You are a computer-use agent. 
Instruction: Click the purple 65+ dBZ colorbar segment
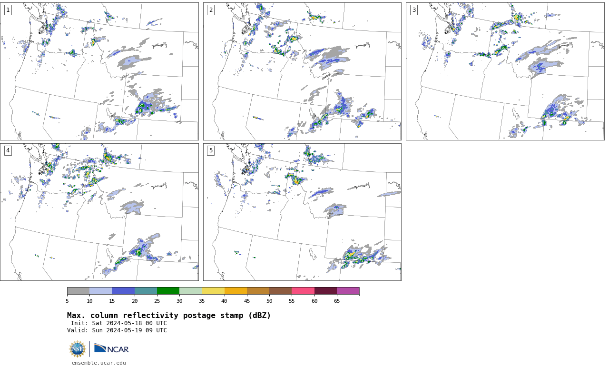[x=348, y=291]
